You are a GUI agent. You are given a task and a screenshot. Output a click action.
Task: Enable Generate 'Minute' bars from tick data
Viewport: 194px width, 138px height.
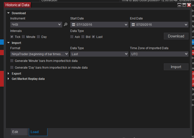(12, 61)
